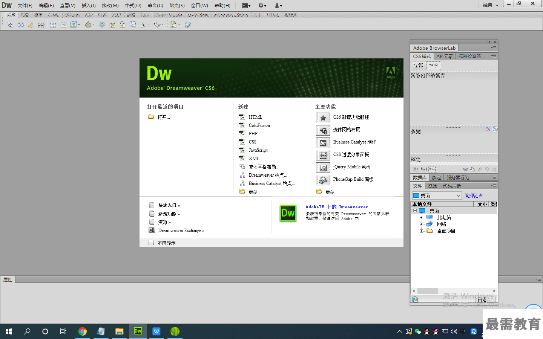Click the 日志... button in Files panel
Viewport: 543px width, 339px height.
[485, 300]
